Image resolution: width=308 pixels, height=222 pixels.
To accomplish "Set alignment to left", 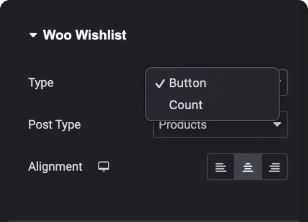I will (221, 166).
